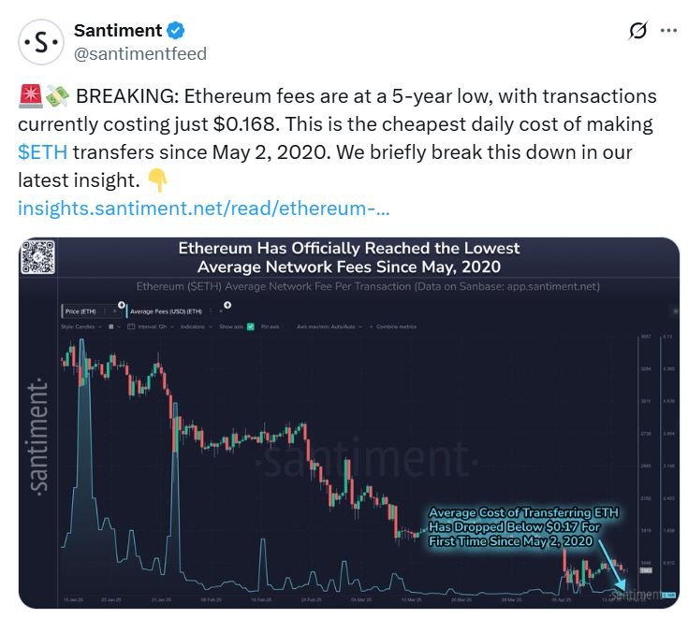
Task: Click the Santiment profile avatar
Action: point(40,42)
